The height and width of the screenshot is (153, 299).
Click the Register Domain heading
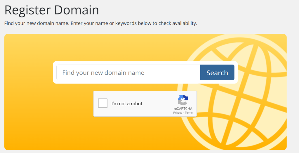(x=52, y=10)
